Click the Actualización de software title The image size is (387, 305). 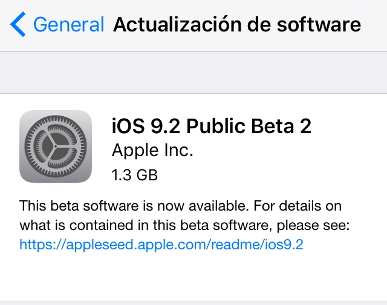tap(237, 24)
